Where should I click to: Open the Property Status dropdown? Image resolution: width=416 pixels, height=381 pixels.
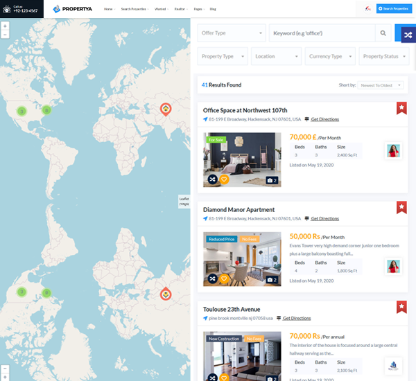[384, 56]
